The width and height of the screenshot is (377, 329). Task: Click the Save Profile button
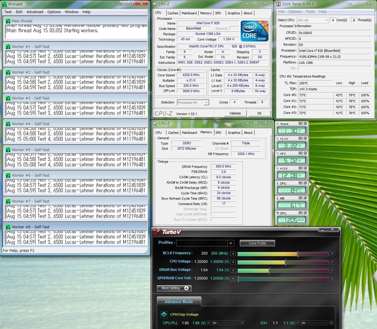point(257,243)
